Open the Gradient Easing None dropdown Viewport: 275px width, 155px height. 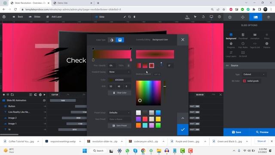pyautogui.click(x=119, y=72)
